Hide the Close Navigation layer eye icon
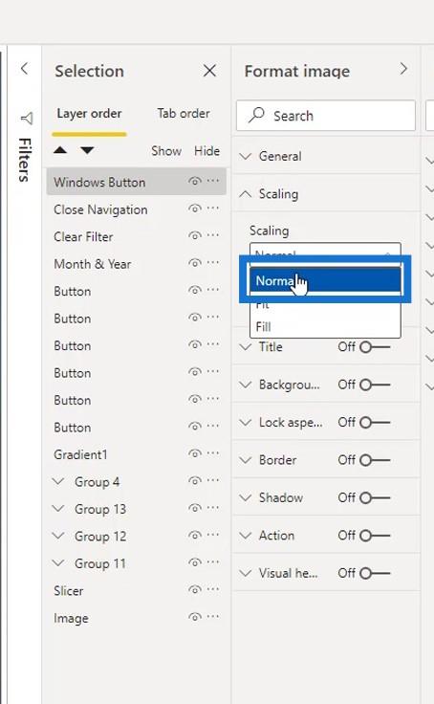Viewport: 434px width, 704px height. (x=194, y=209)
